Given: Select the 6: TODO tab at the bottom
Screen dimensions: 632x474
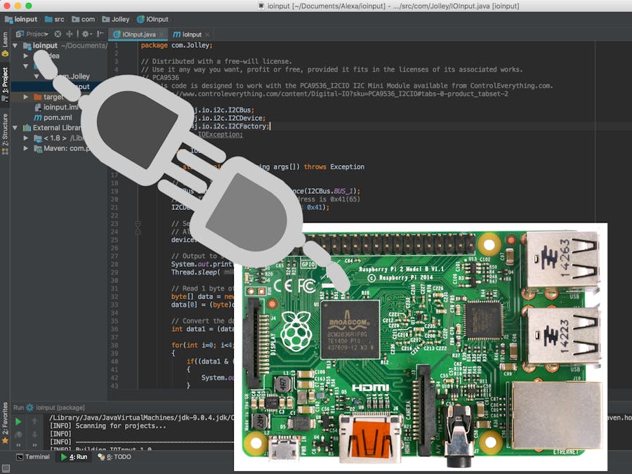Looking at the screenshot, I should click(117, 456).
